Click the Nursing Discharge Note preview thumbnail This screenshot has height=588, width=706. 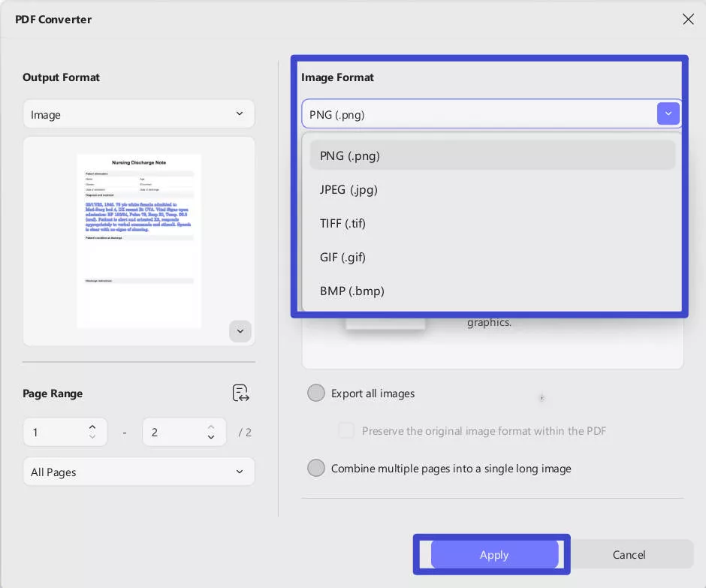[x=139, y=240]
